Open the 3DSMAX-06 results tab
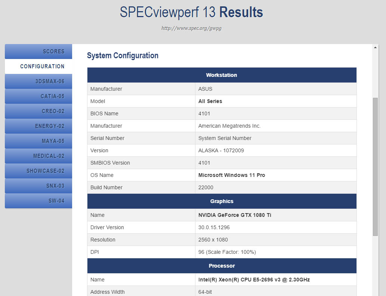 [x=38, y=81]
